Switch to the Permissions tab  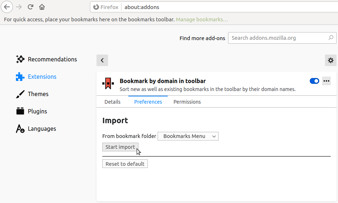click(x=187, y=102)
